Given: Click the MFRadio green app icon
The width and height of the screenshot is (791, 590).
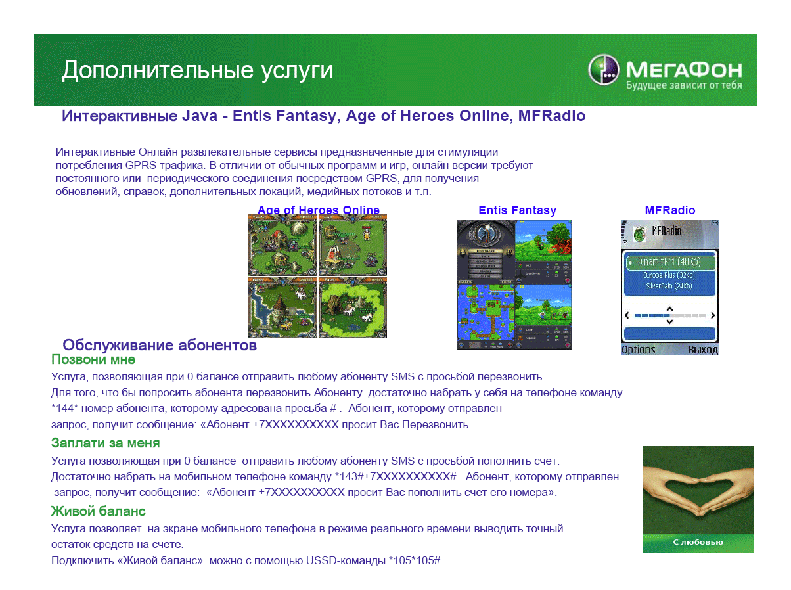Looking at the screenshot, I should [x=639, y=233].
